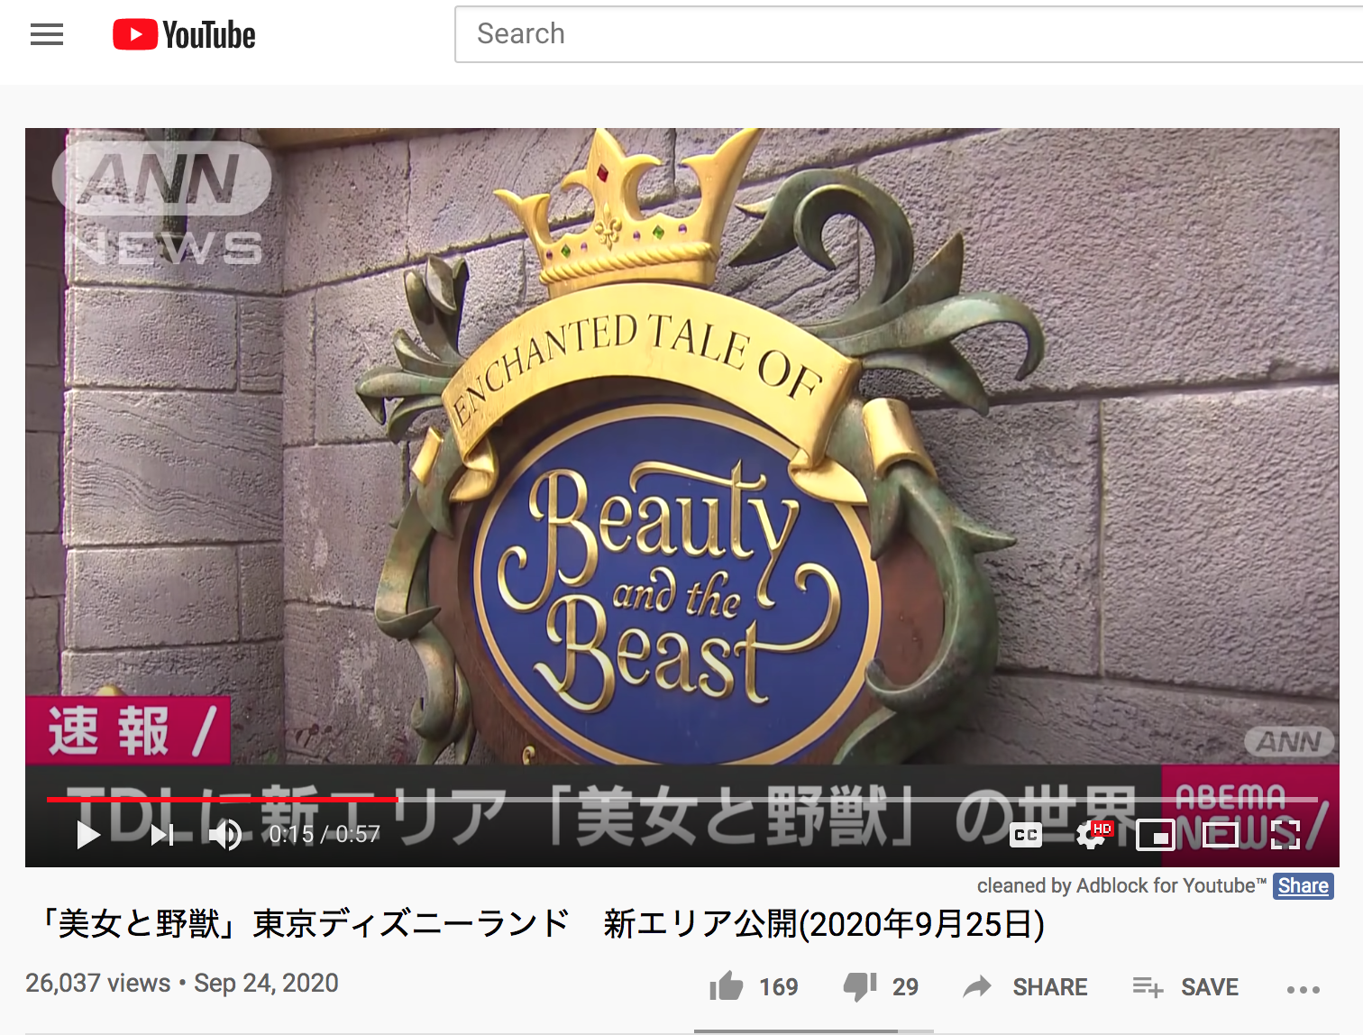This screenshot has height=1035, width=1363.
Task: Click the SHARE button
Action: [x=1027, y=987]
